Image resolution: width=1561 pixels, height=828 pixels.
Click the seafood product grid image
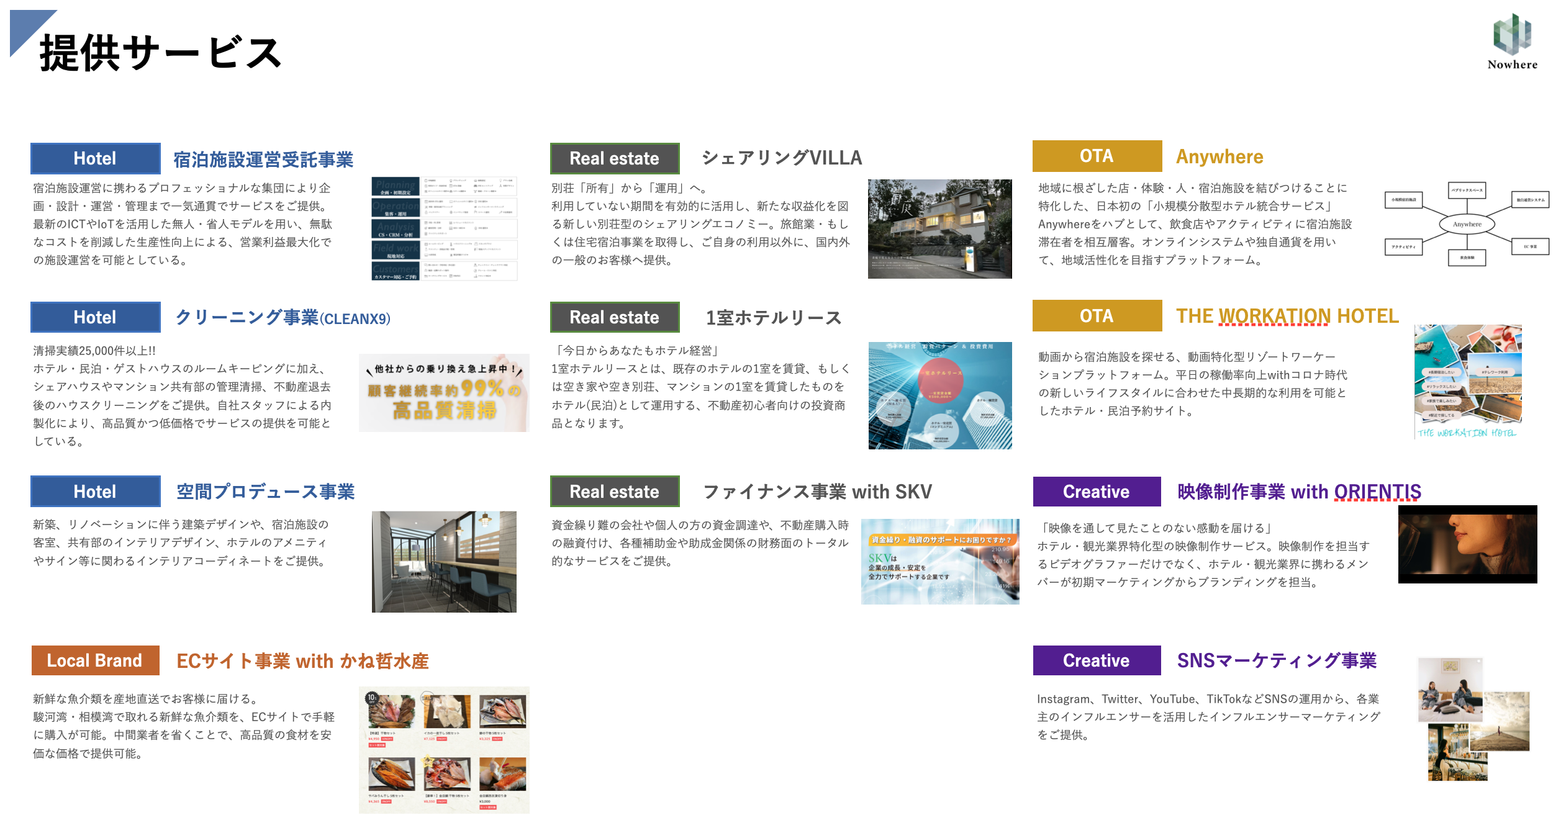click(x=443, y=749)
